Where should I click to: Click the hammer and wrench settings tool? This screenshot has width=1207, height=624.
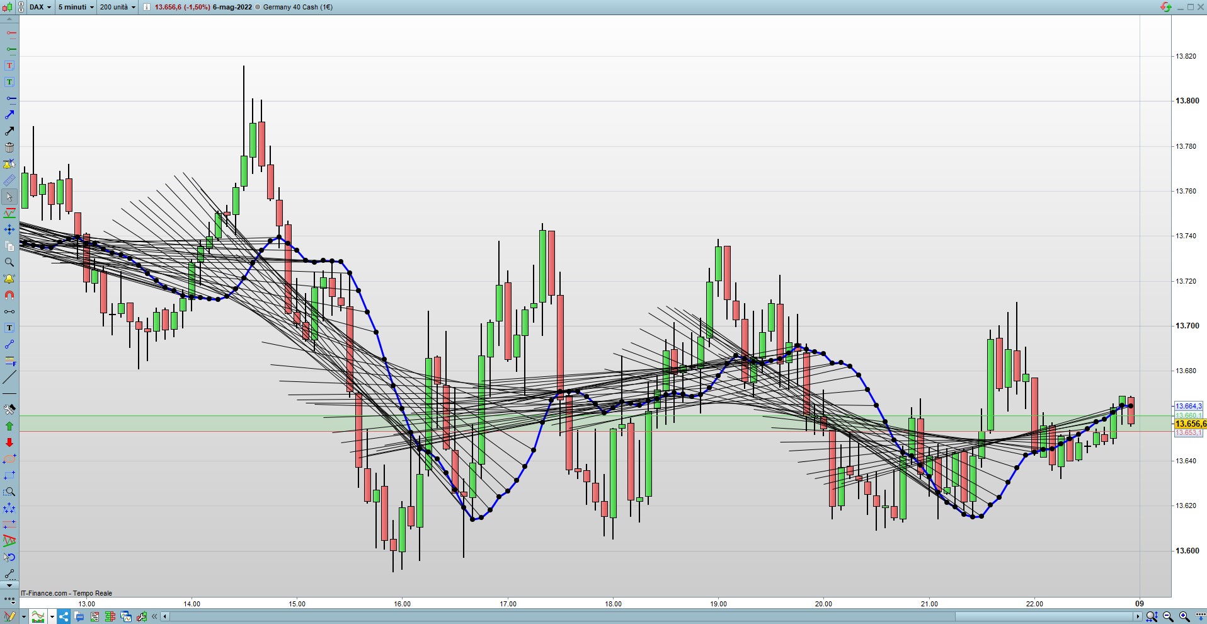(x=9, y=410)
